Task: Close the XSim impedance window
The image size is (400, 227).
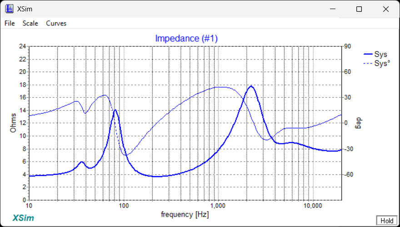Action: pyautogui.click(x=385, y=9)
